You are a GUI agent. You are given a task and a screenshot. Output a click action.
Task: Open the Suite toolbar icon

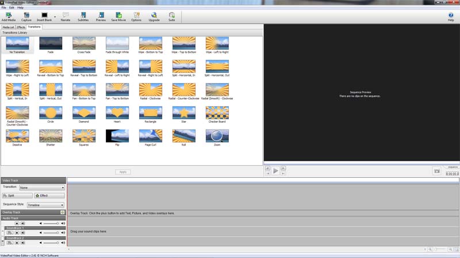171,17
